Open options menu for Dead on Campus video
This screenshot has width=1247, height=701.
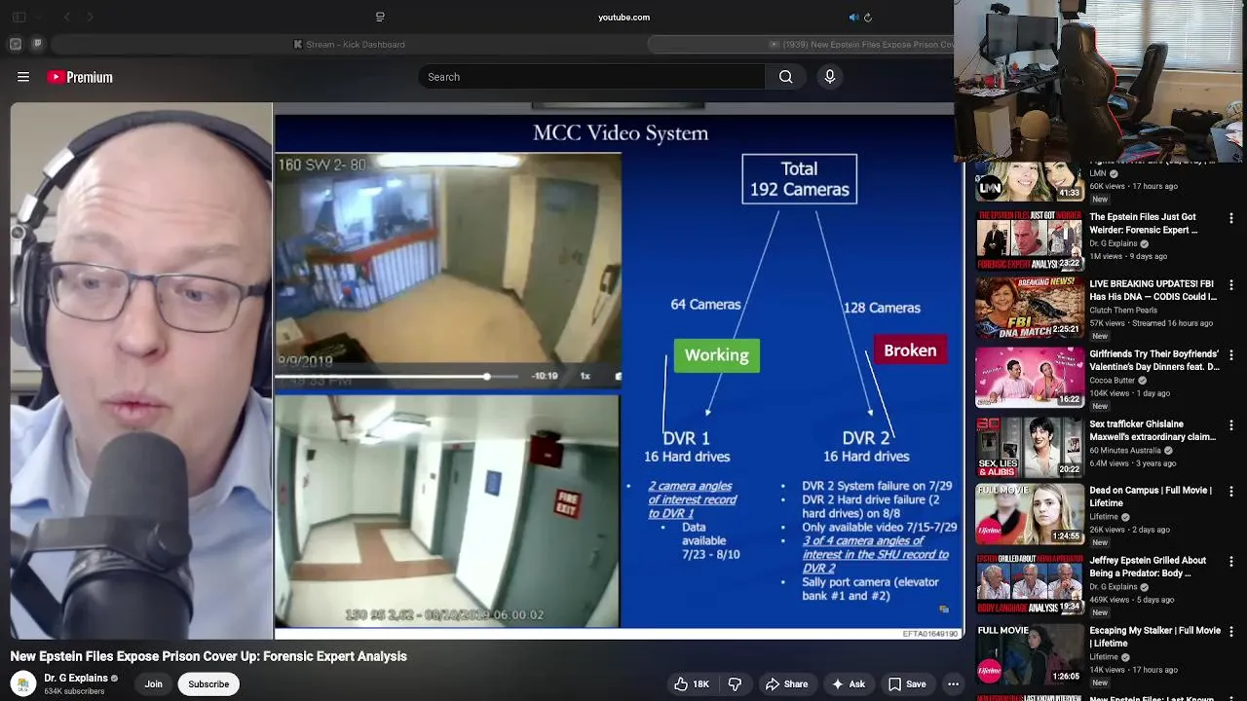coord(1231,492)
